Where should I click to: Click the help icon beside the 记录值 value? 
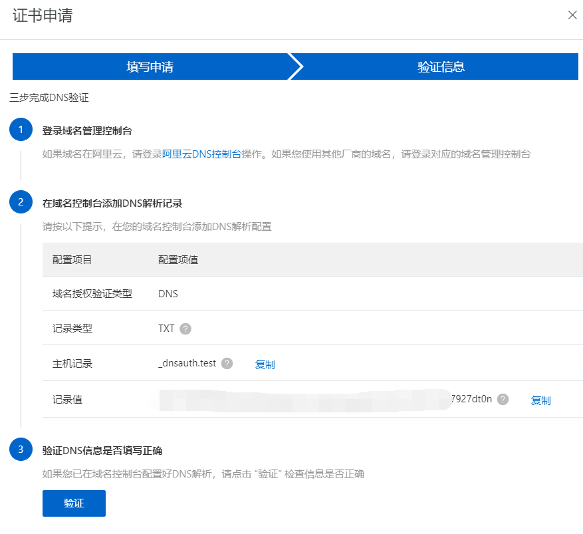tap(503, 399)
